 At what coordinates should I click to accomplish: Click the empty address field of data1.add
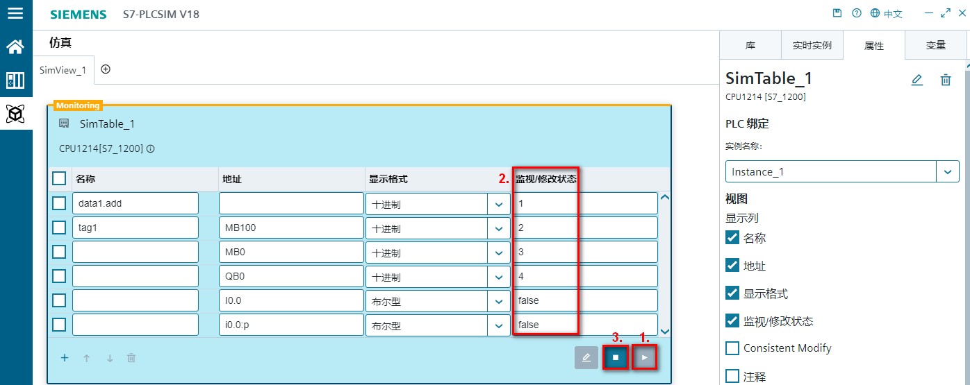tap(291, 204)
